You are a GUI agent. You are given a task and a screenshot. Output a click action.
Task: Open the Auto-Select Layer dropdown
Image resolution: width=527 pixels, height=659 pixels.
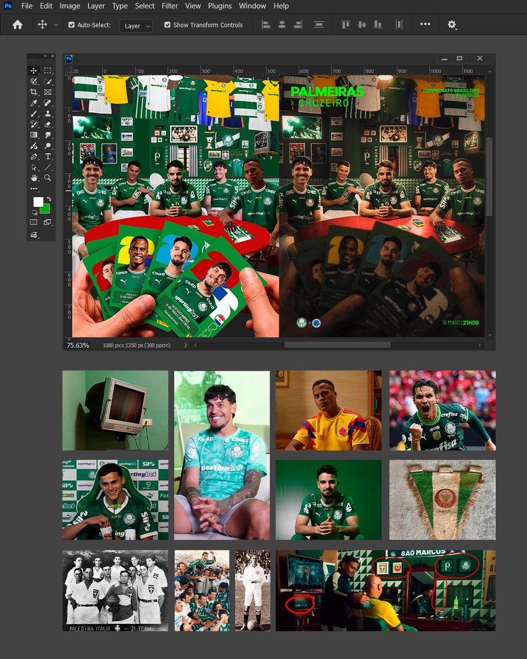coord(136,26)
